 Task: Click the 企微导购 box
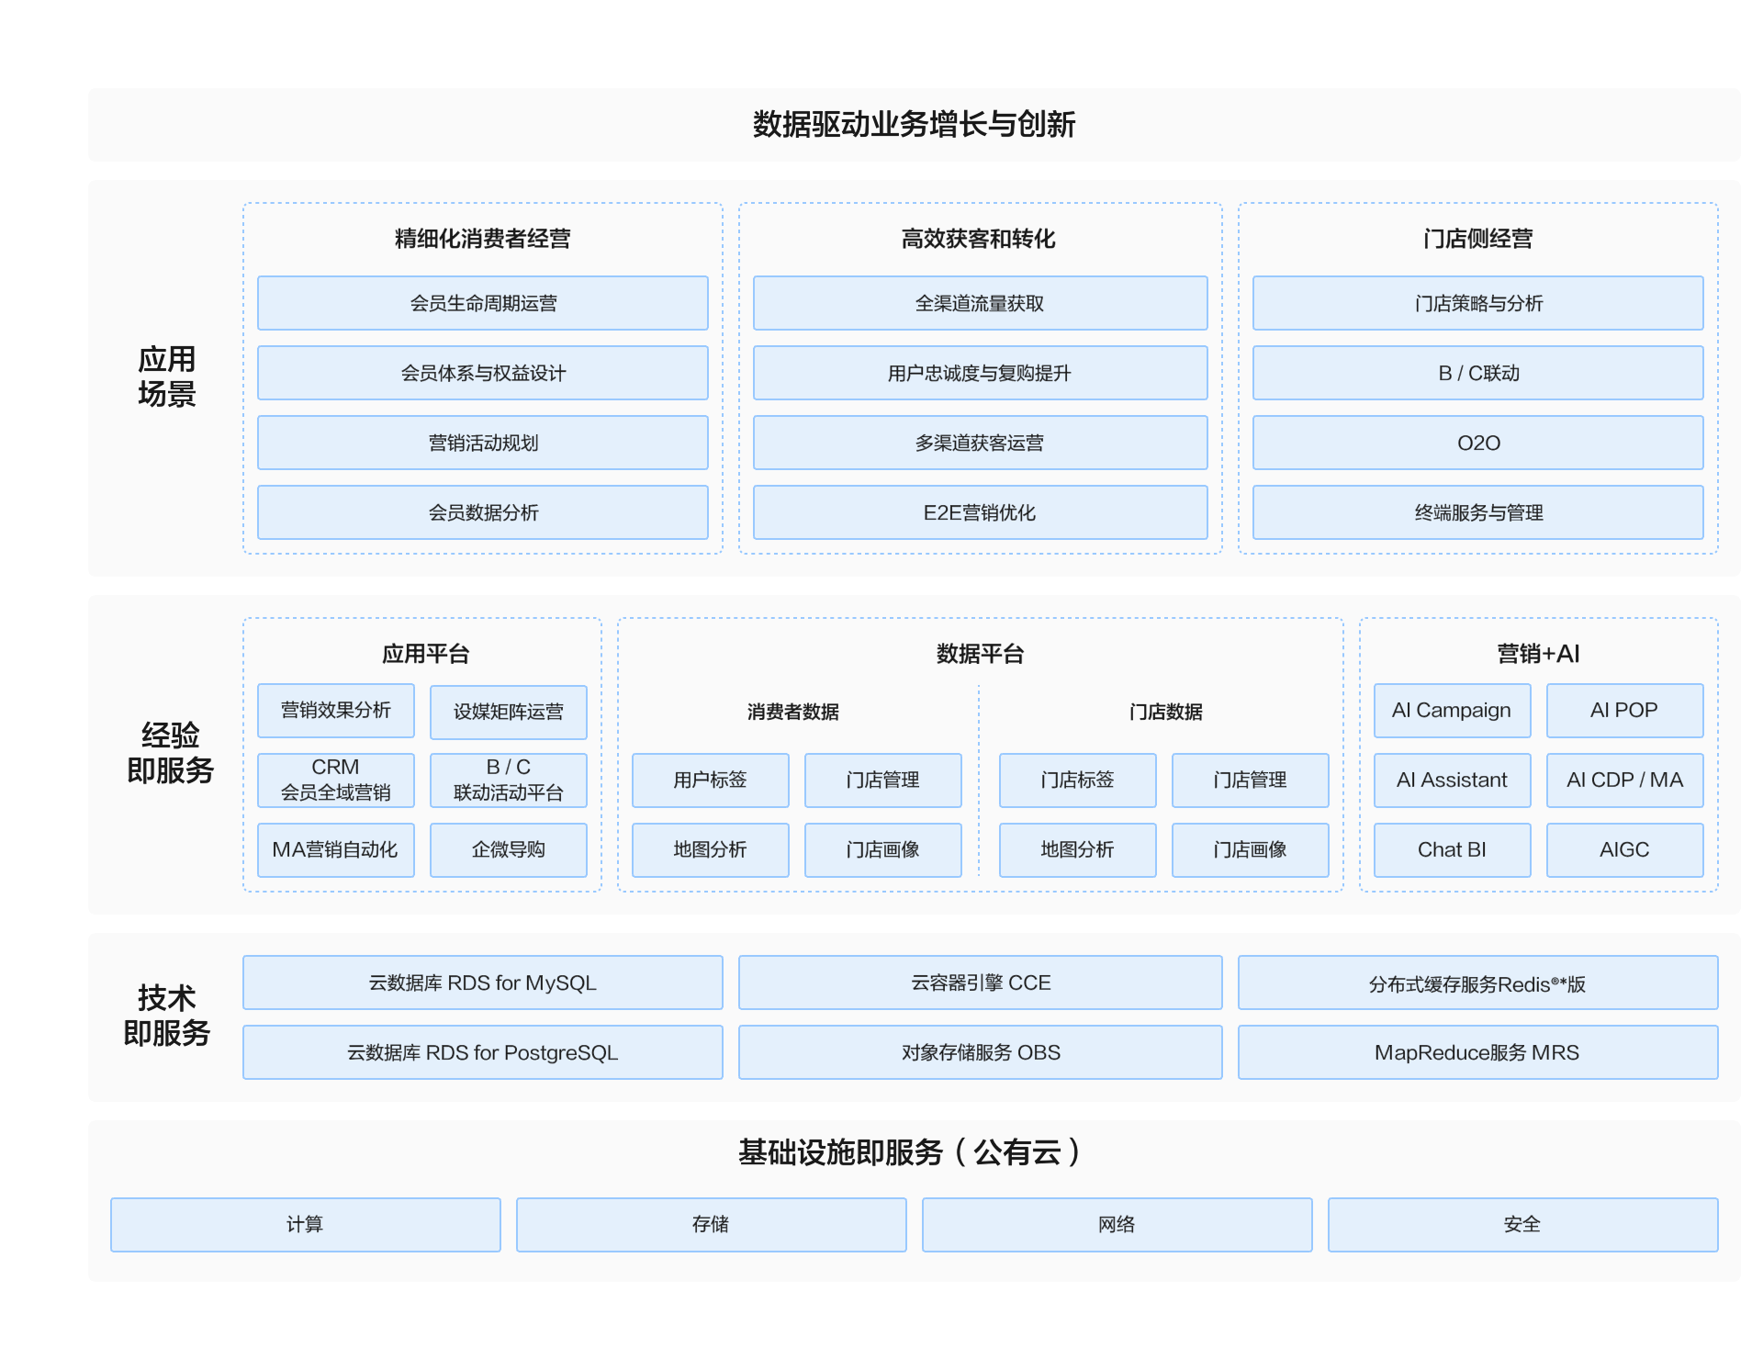(509, 850)
